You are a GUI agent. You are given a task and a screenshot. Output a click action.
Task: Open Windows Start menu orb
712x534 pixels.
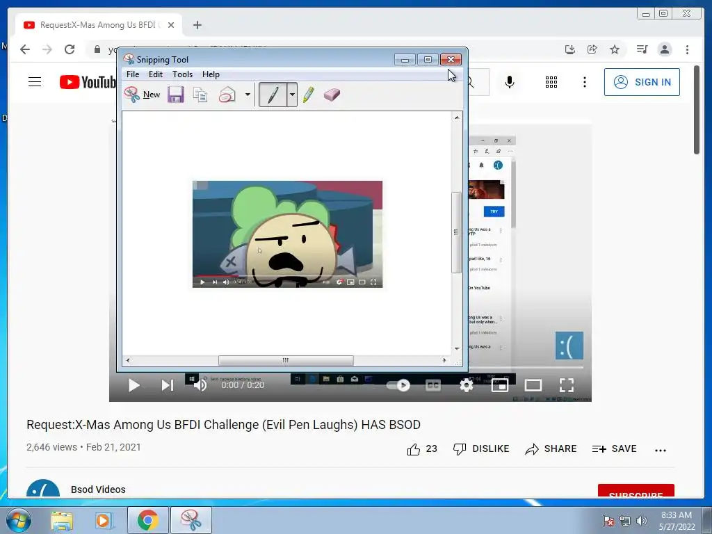tap(19, 520)
